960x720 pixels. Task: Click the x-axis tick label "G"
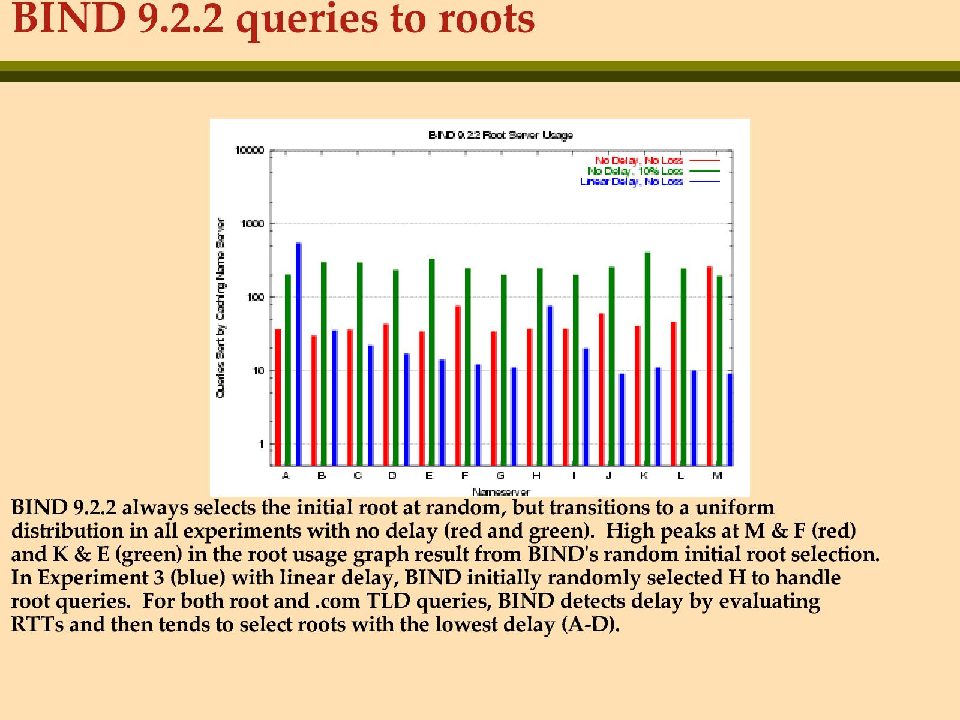(x=500, y=475)
